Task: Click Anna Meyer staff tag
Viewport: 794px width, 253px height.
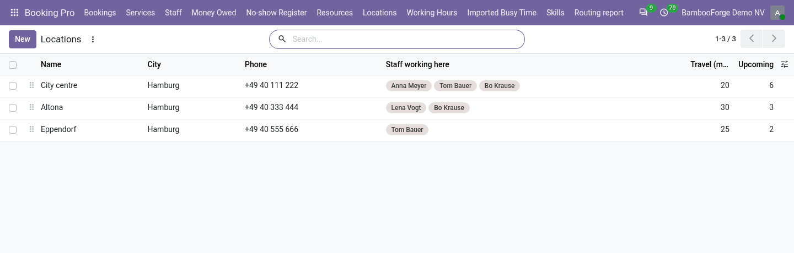Action: [x=409, y=86]
